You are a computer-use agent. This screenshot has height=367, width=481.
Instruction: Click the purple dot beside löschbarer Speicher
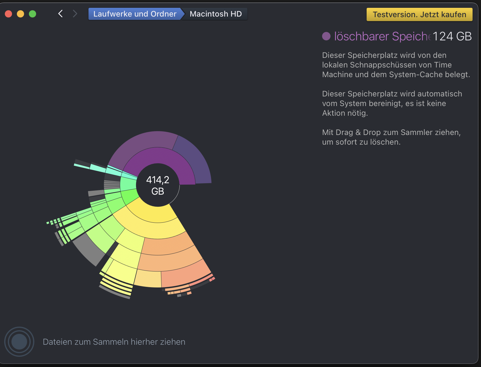point(326,36)
